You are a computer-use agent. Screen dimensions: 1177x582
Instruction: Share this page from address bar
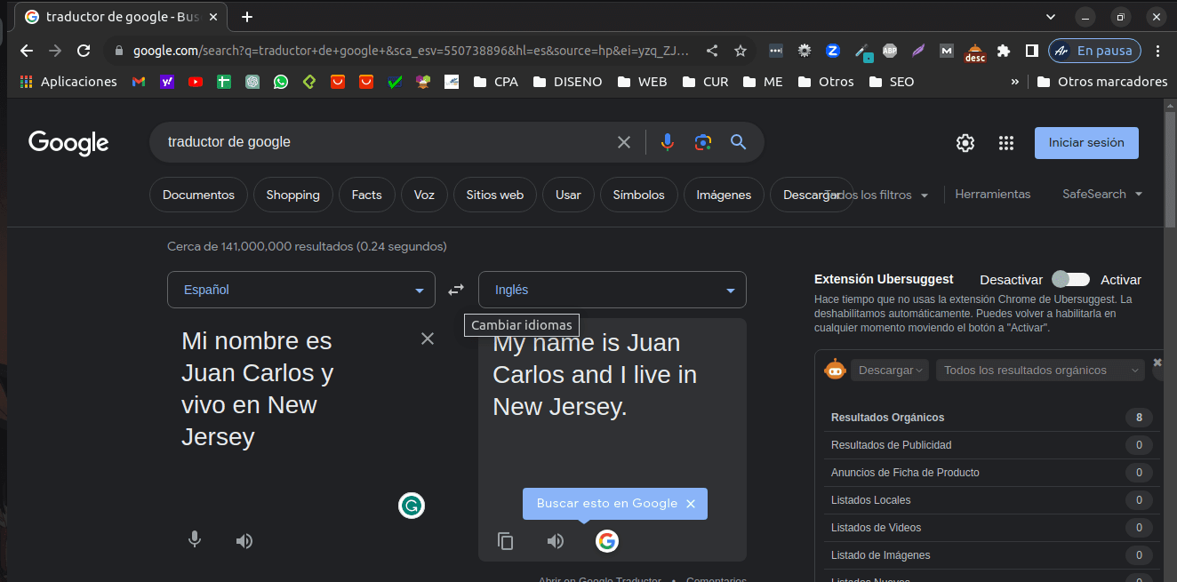tap(712, 51)
